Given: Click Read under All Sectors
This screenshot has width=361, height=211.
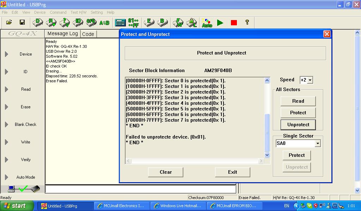Looking at the screenshot, I should pyautogui.click(x=298, y=101).
